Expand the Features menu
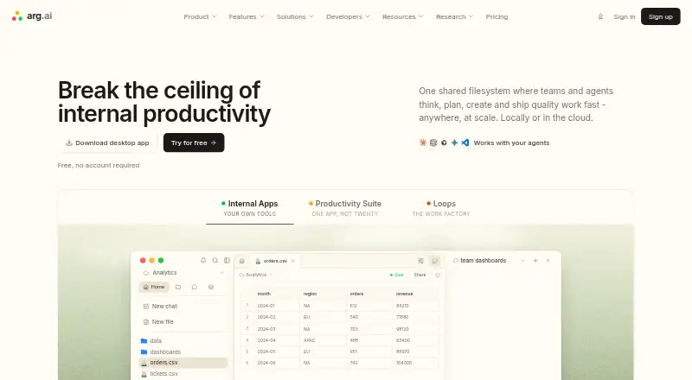 pos(247,16)
